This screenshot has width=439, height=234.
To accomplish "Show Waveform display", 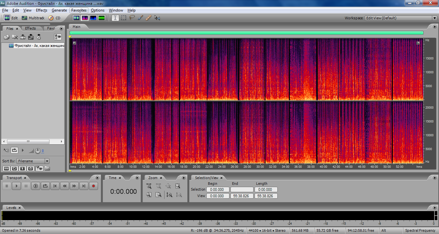I will click(x=76, y=18).
